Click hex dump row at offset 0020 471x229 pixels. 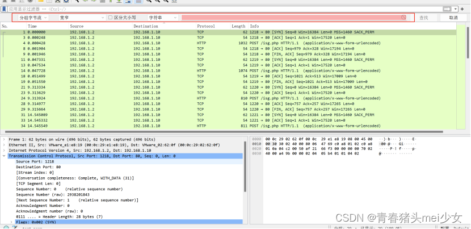point(334,149)
